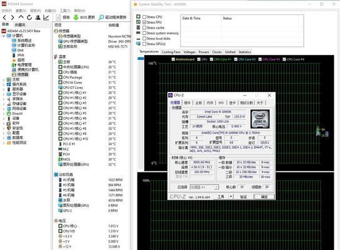Enable the Stress local disks checkbox
Screen dimensions: 340x250
point(144,38)
